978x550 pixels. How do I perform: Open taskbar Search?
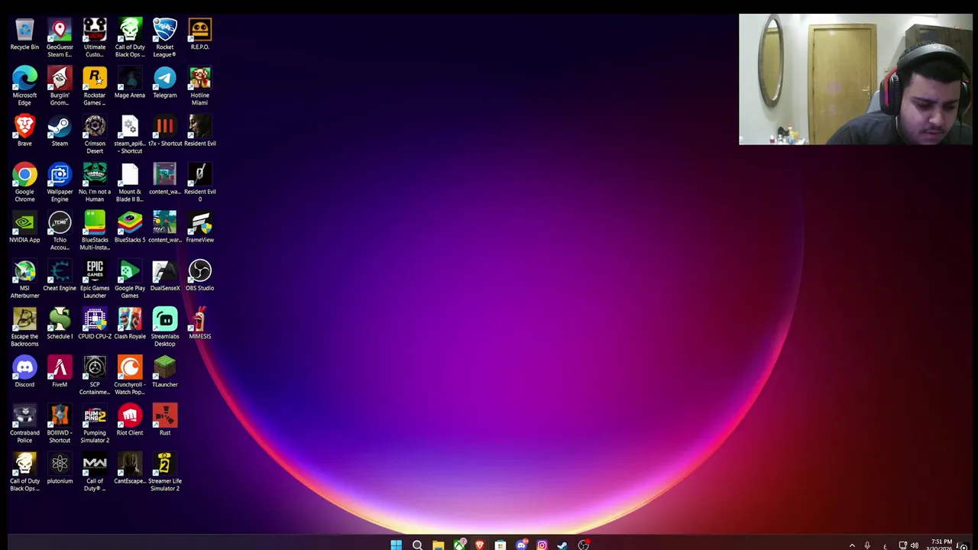coord(417,545)
